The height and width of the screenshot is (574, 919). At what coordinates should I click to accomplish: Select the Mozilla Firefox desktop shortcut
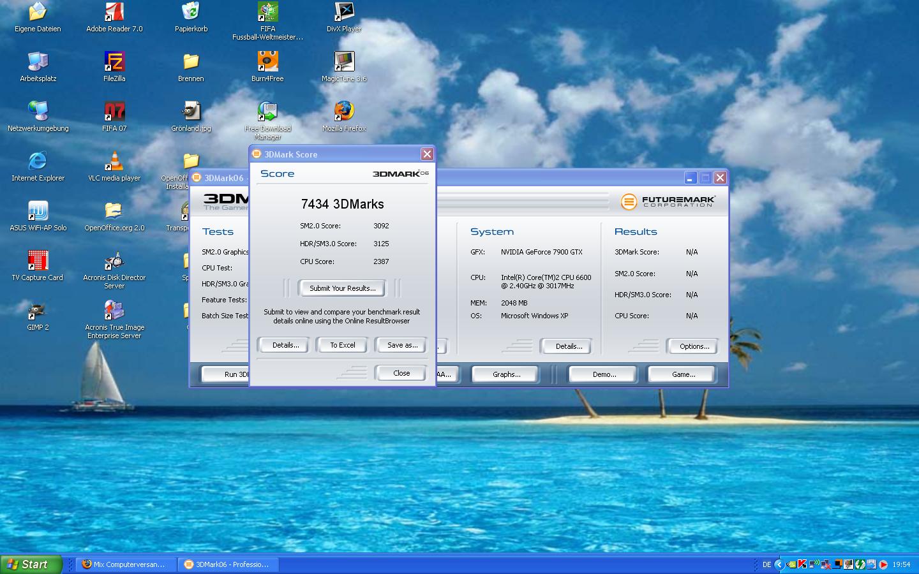point(344,117)
